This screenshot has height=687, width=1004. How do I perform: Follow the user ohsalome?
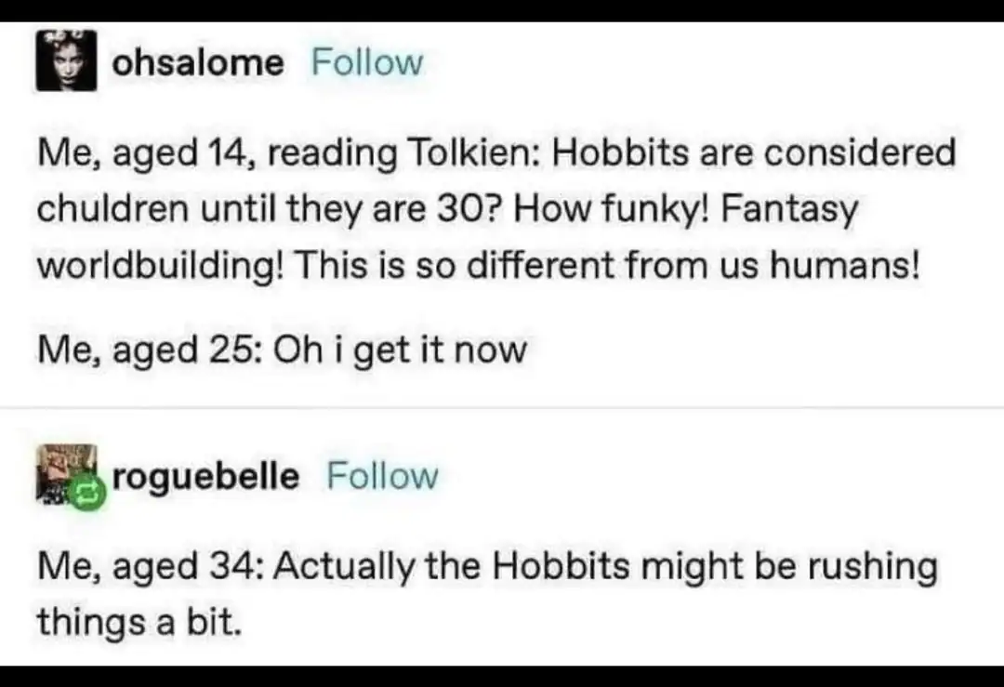(x=367, y=63)
